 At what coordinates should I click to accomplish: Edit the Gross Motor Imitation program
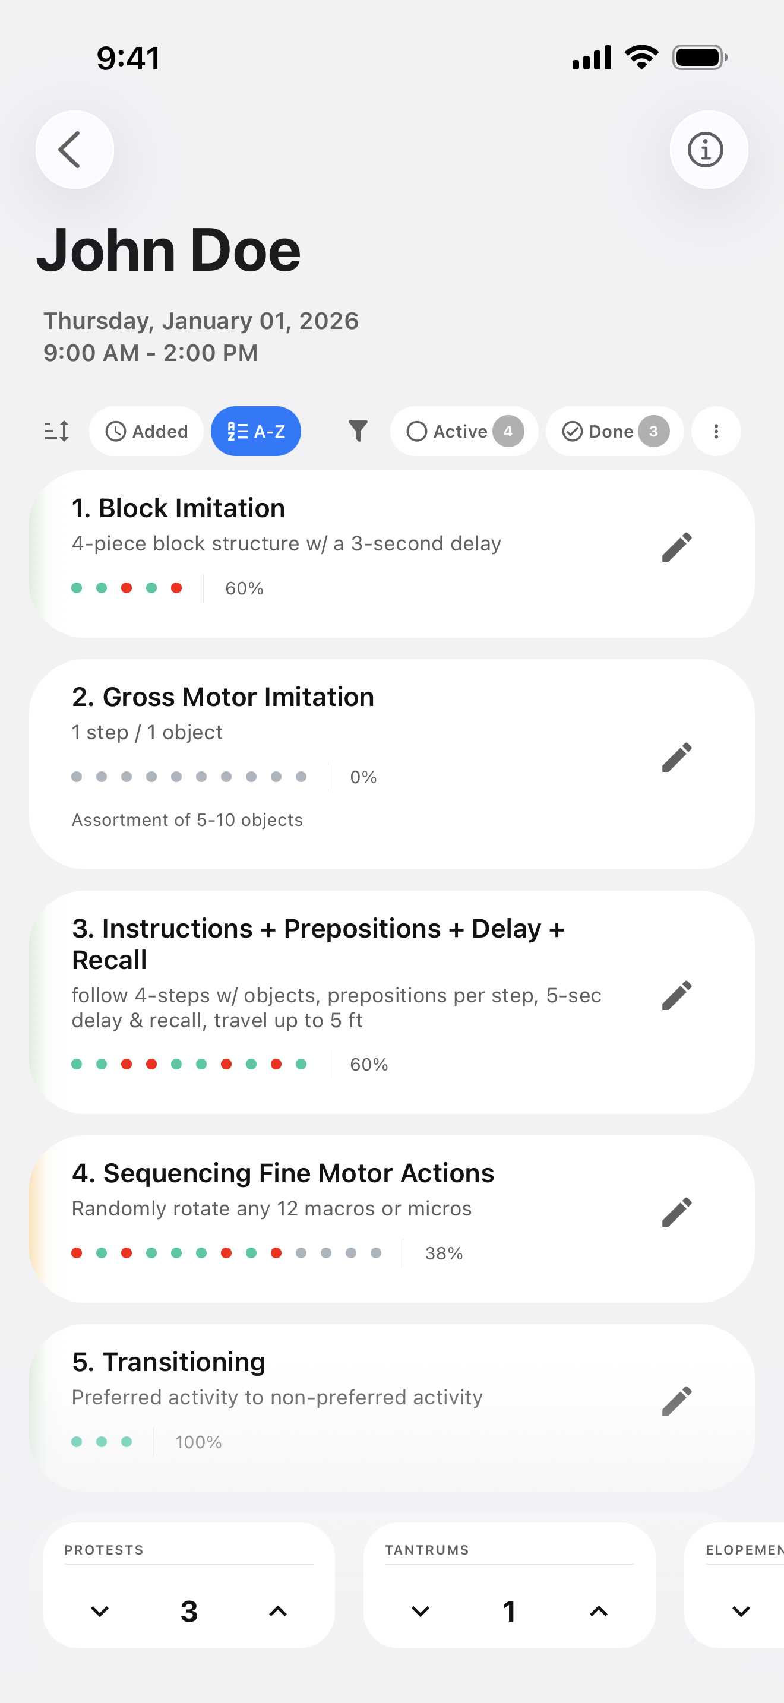point(676,758)
